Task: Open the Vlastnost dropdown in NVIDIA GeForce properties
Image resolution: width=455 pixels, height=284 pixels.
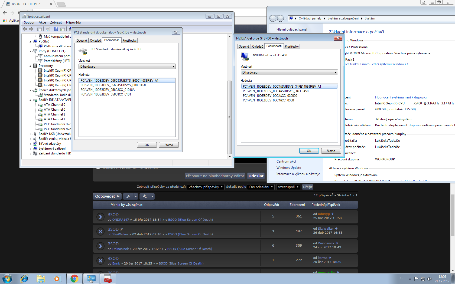Action: [289, 72]
